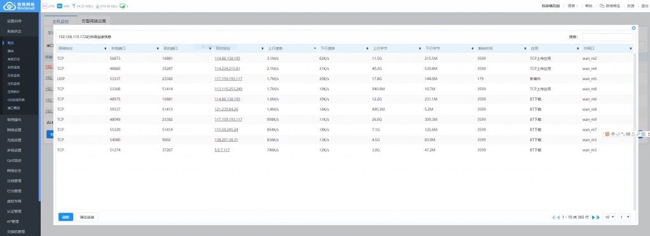Screen dimensions: 650x236
Task: Click the upload speed arrow icon
Action: coord(74,6)
